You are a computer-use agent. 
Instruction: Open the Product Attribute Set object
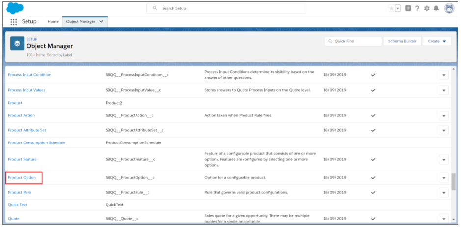click(x=27, y=130)
